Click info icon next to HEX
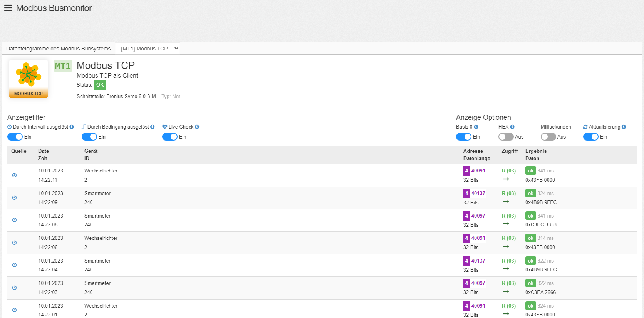Screen dimensions: 644x318 click(x=512, y=127)
